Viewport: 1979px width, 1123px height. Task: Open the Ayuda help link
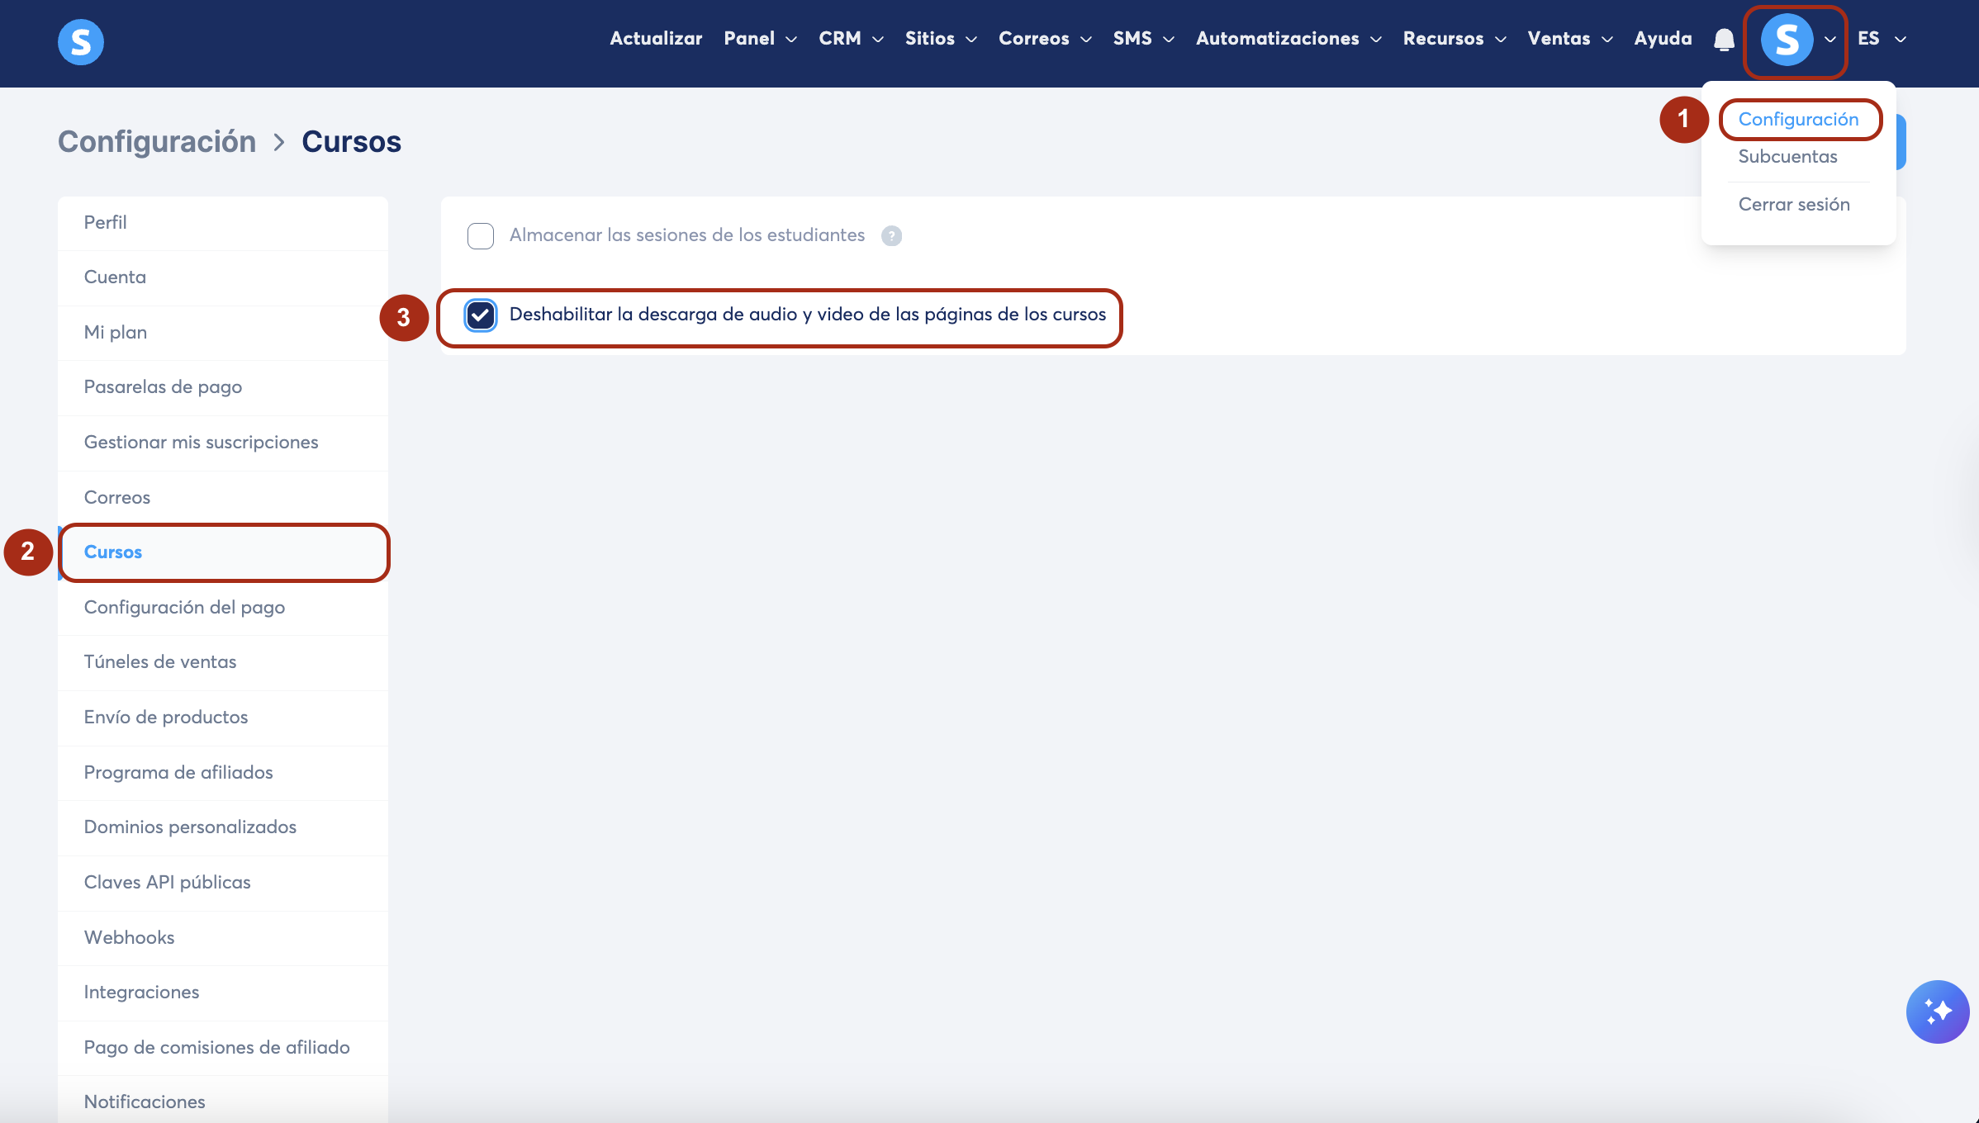(x=1663, y=39)
